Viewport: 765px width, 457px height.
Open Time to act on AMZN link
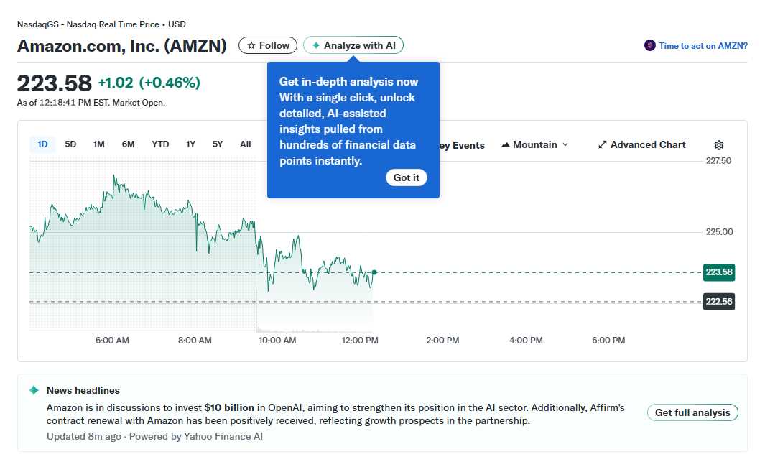pyautogui.click(x=700, y=45)
